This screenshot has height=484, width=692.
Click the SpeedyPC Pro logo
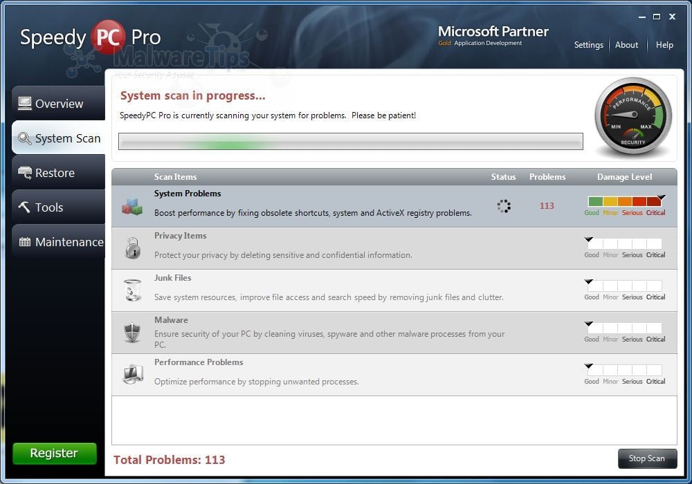(x=91, y=37)
